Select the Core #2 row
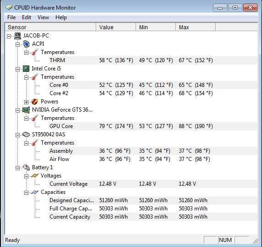Viewport: 262px width, 247px height. (153, 93)
